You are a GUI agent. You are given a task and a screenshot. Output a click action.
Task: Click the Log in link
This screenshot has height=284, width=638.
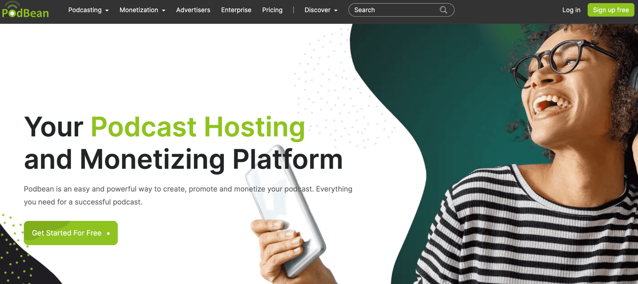[571, 10]
